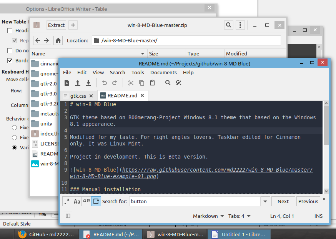Add files with the plus button in archive manager
336x239 pixels.
point(73,25)
